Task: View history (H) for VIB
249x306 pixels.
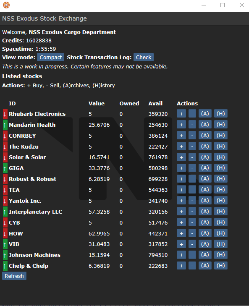Action: (x=221, y=244)
